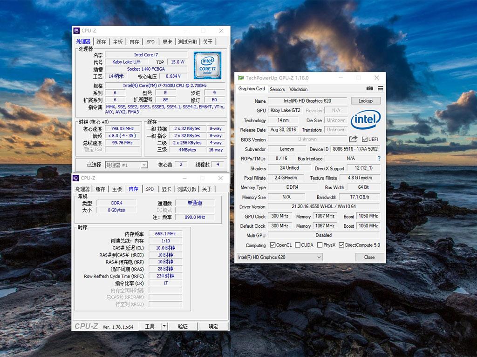This screenshot has height=357, width=477.
Task: Select the 显卡 tab in the bottom (memory) CPU-Z window
Action: pyautogui.click(x=166, y=189)
